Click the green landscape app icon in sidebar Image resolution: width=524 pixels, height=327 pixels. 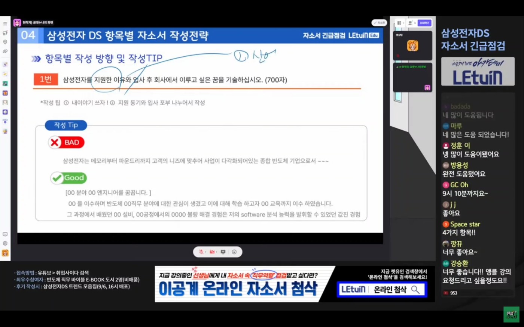click(x=5, y=84)
